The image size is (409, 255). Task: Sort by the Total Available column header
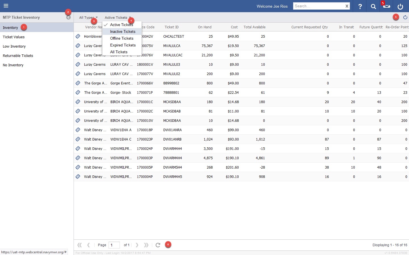click(254, 27)
